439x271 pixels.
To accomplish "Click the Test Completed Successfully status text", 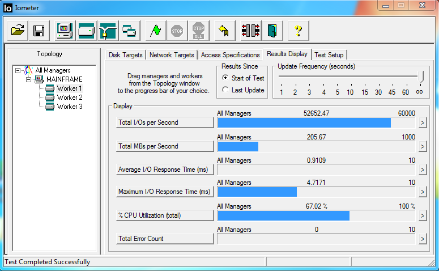I will coord(48,262).
